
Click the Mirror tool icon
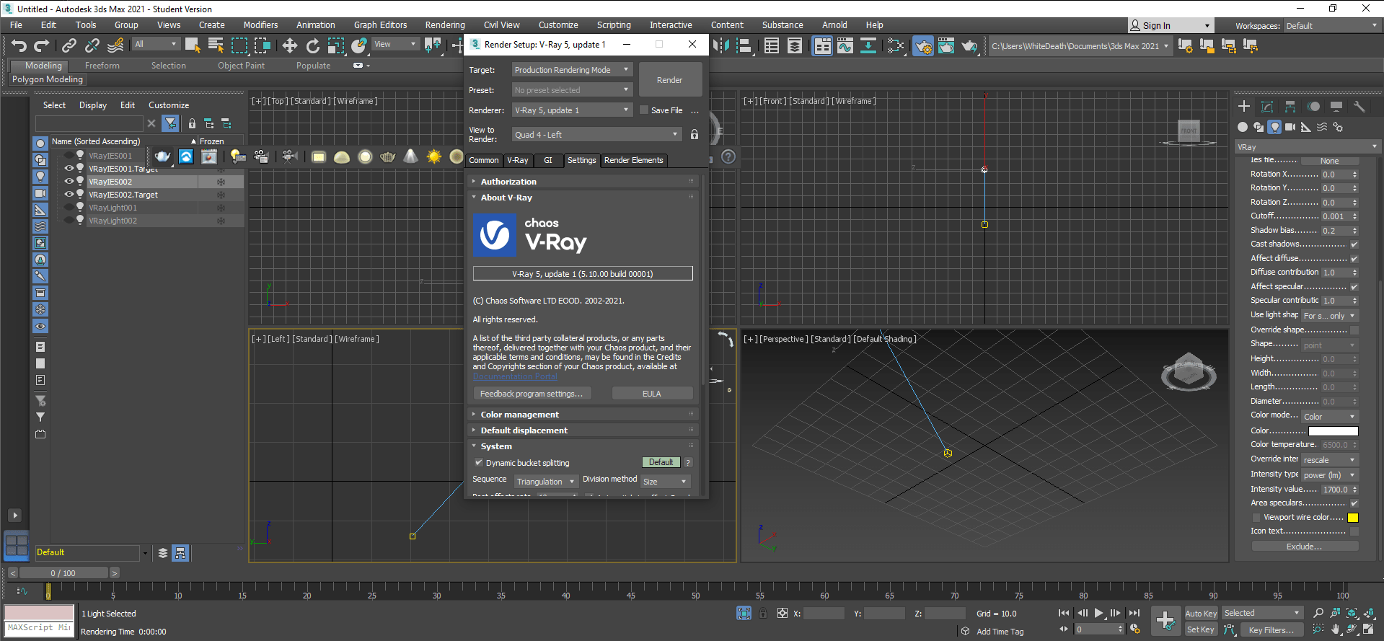coord(721,45)
